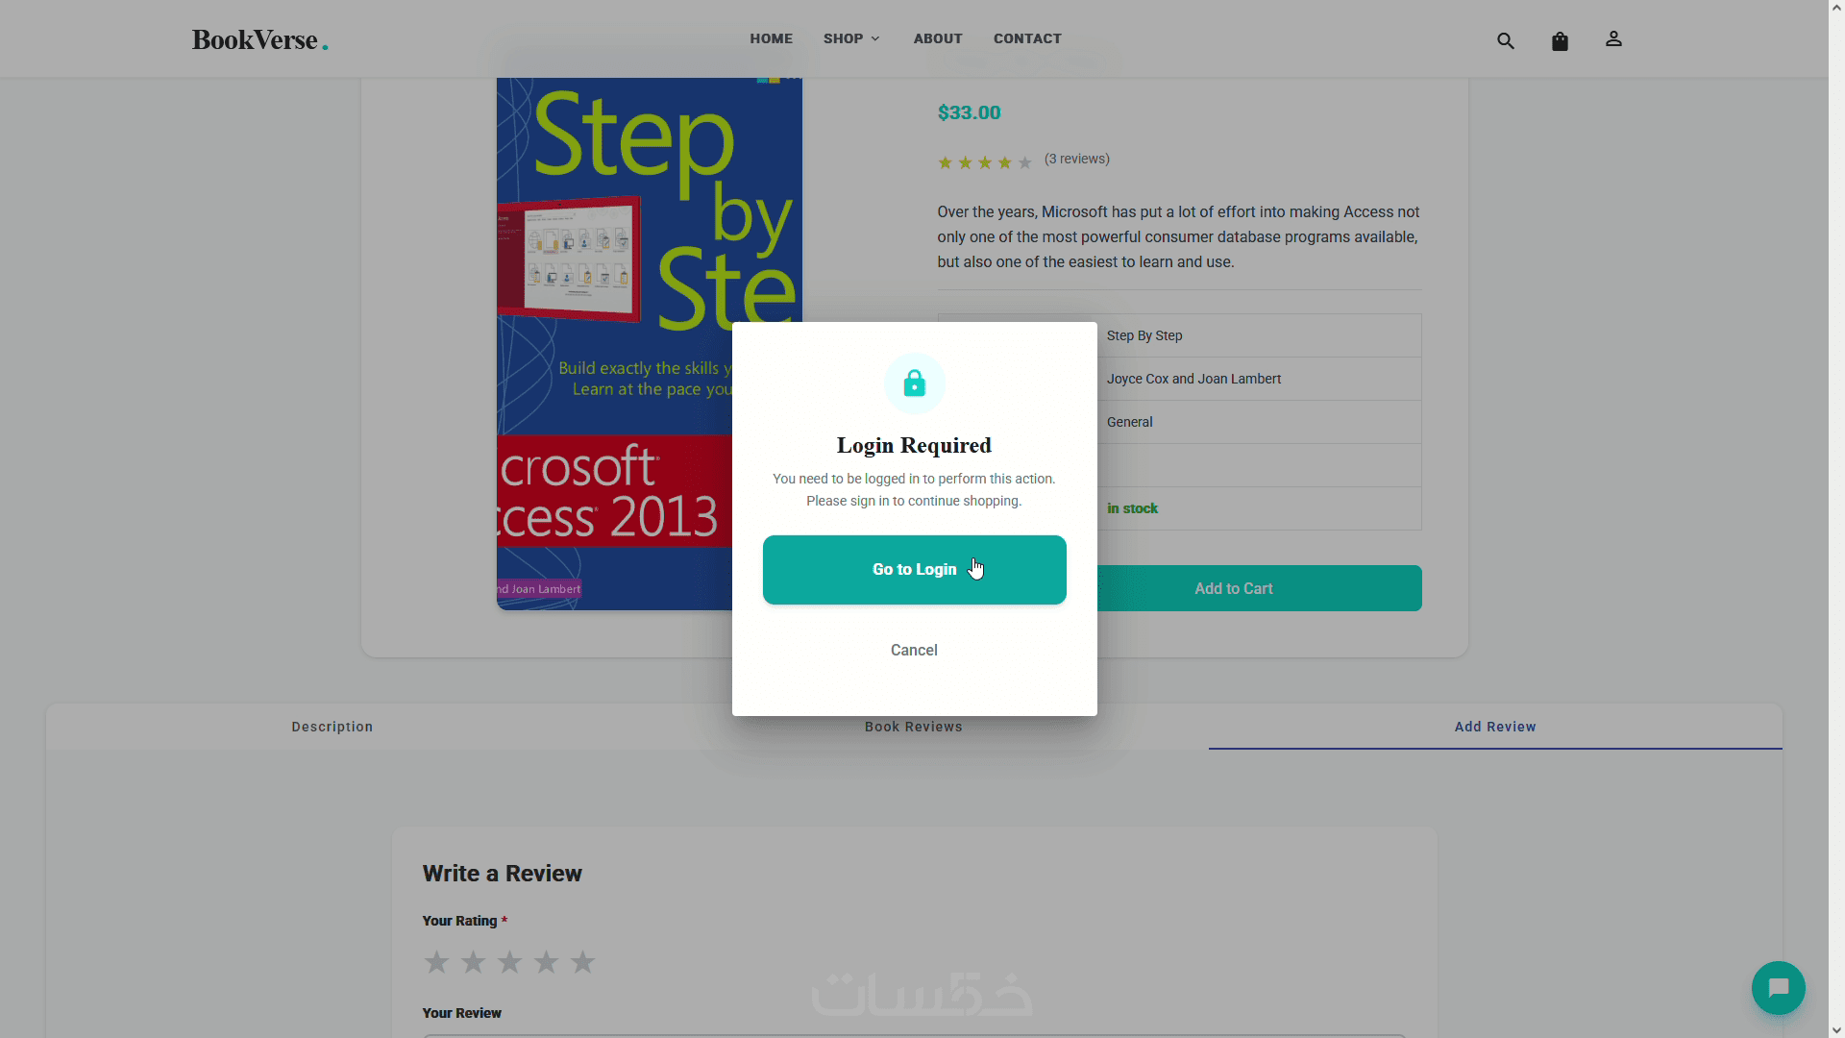
Task: Click the Go to Login button
Action: click(x=914, y=570)
